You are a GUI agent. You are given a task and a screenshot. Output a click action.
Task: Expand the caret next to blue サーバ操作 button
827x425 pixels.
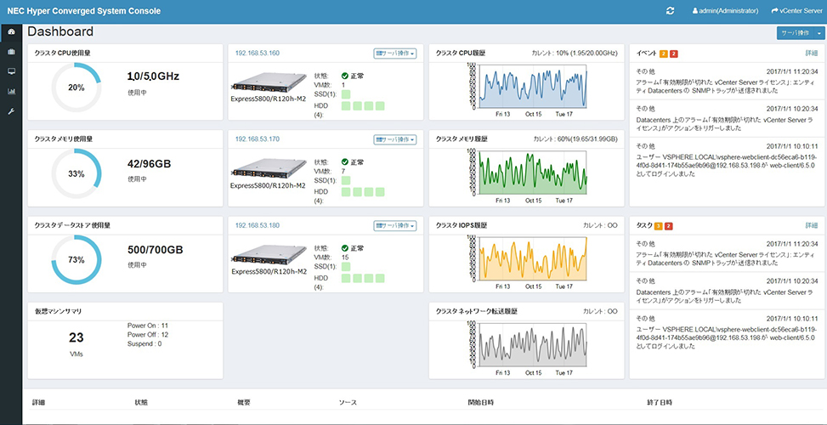click(819, 32)
